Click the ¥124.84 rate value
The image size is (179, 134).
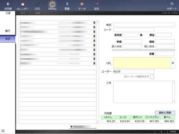125,121
